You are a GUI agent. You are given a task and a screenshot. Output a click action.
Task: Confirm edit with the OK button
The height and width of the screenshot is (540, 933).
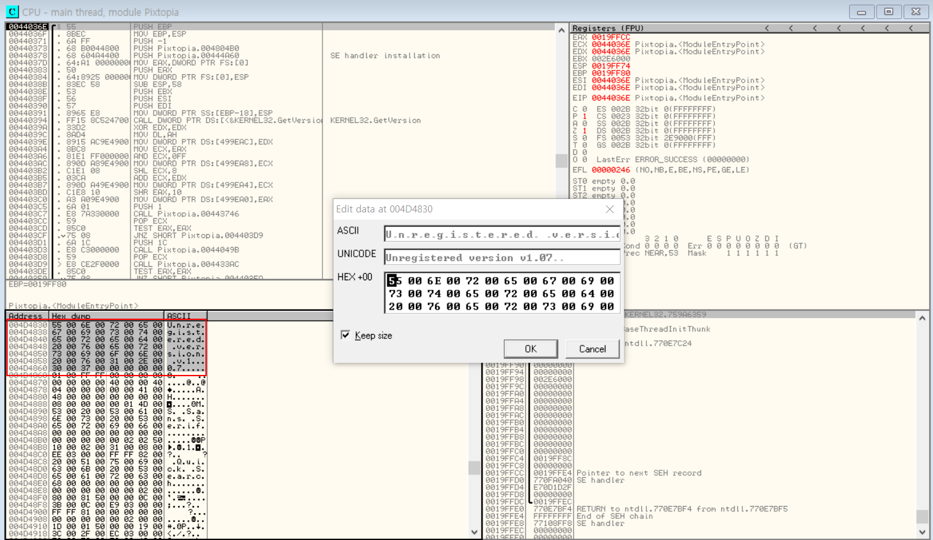[x=530, y=349]
